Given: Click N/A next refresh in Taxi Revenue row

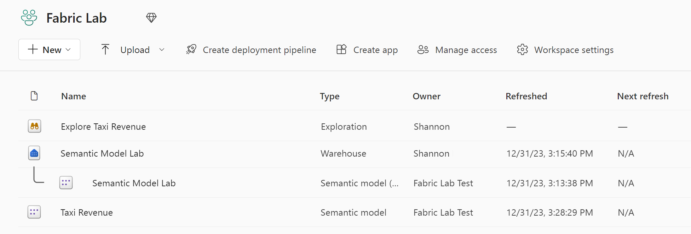Looking at the screenshot, I should pyautogui.click(x=626, y=212).
